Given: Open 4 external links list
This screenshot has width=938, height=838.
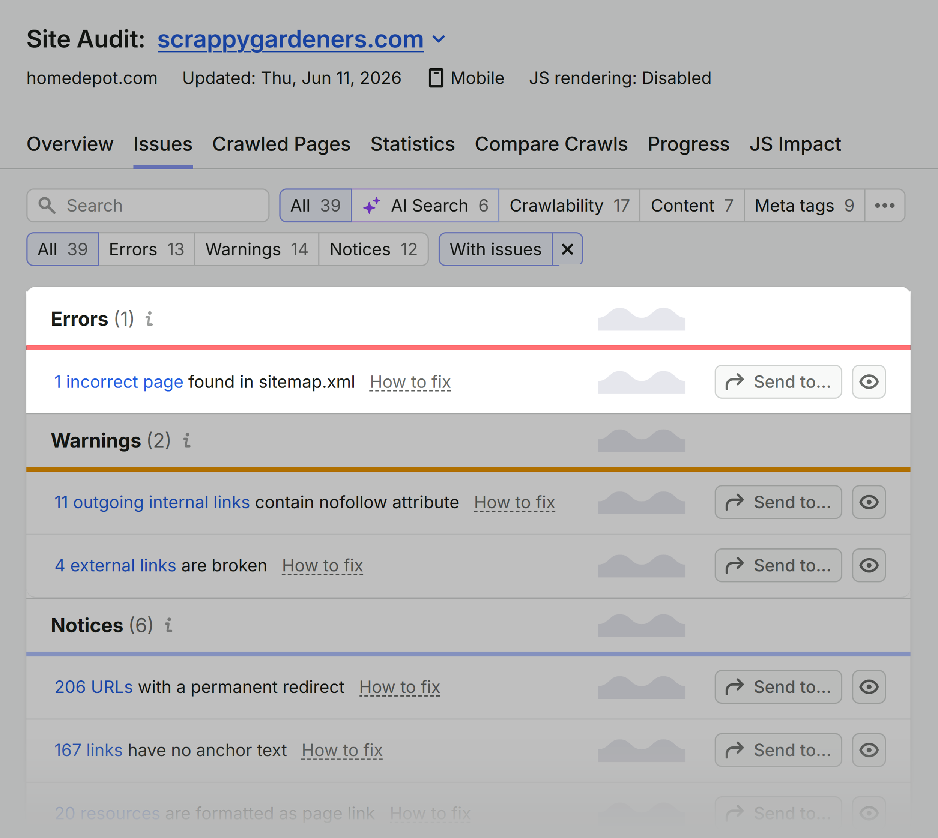Looking at the screenshot, I should click(115, 565).
